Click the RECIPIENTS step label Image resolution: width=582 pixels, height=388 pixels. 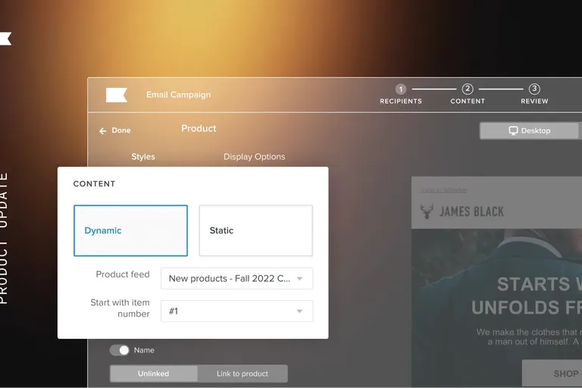tap(400, 101)
